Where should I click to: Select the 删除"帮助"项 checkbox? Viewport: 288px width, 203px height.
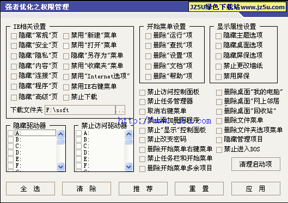pos(148,77)
